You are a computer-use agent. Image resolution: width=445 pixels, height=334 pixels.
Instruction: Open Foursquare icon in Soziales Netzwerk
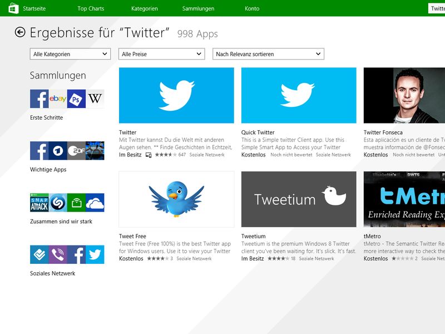[x=39, y=254]
